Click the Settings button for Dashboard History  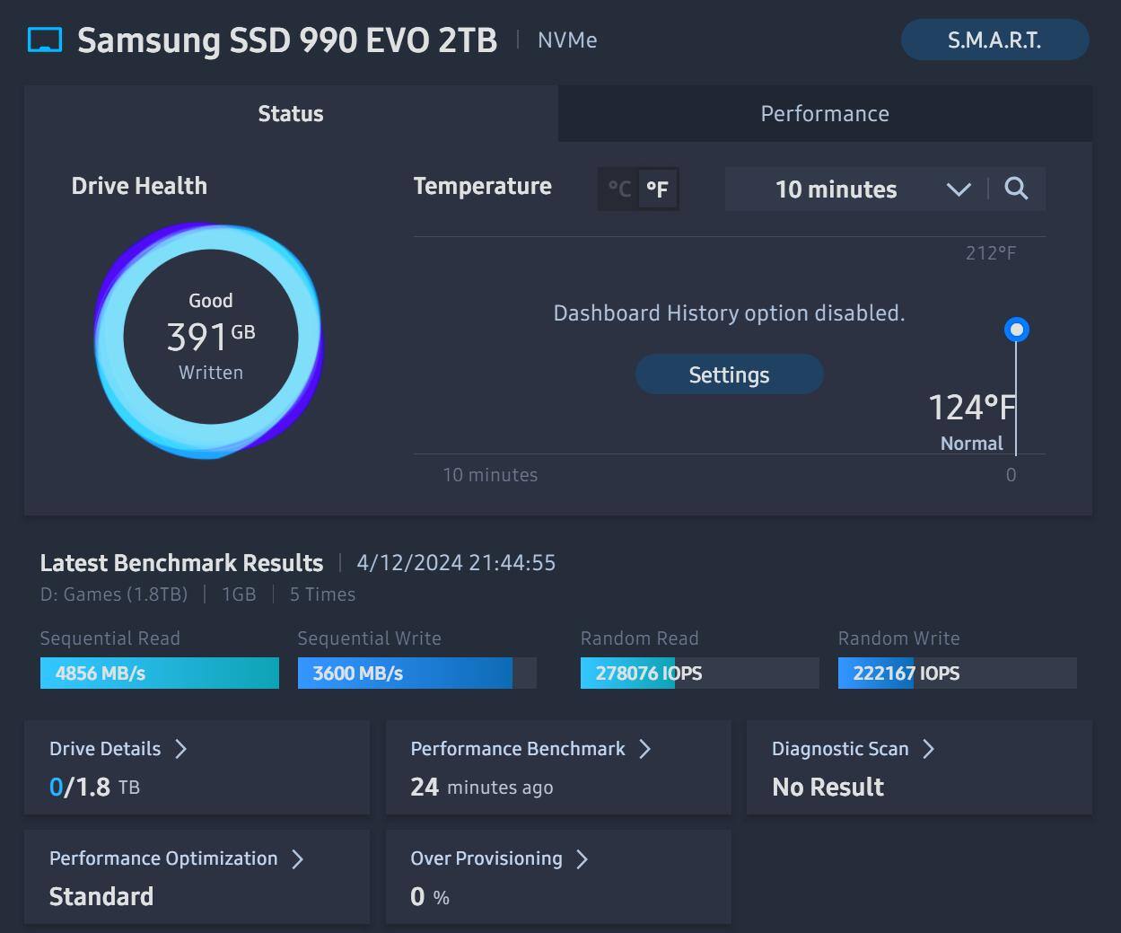(x=729, y=374)
